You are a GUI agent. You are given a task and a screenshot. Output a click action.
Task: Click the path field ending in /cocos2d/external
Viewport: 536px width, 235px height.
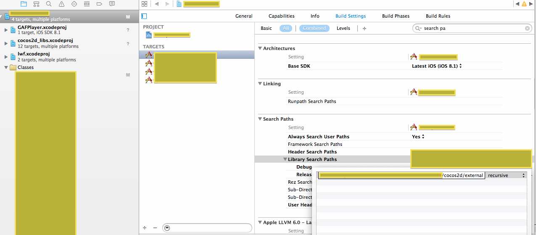pyautogui.click(x=401, y=175)
